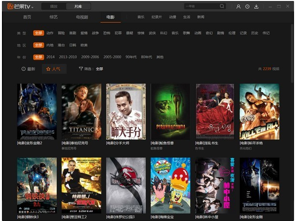Image resolution: width=295 pixels, height=221 pixels.
Task: Filter year by 80年代
Action: (147, 57)
